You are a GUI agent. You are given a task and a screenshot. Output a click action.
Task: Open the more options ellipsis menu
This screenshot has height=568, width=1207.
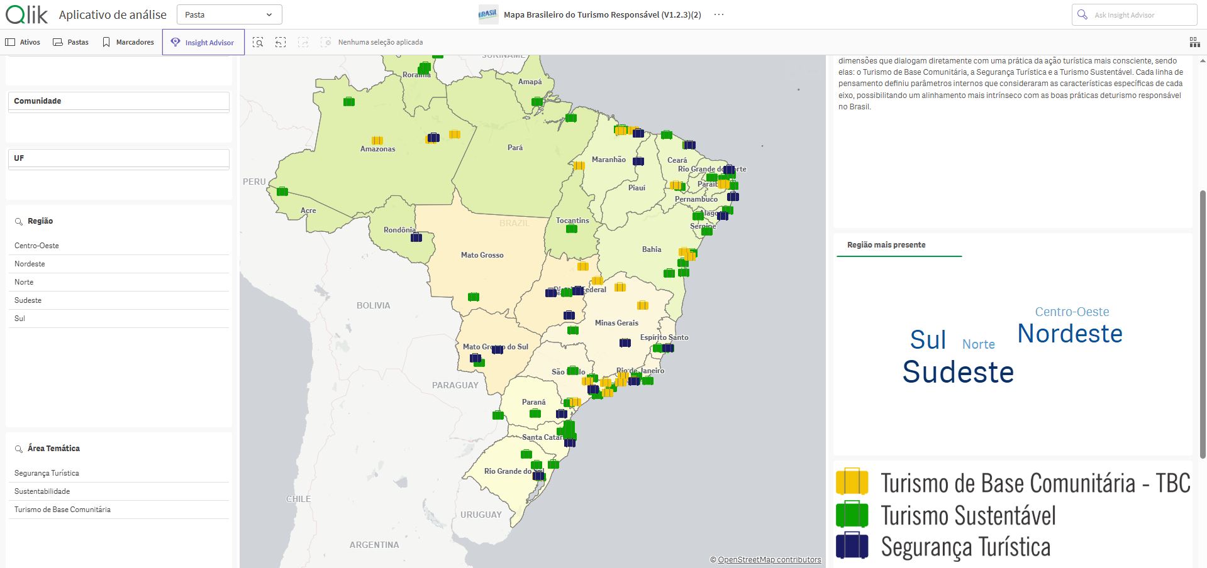click(719, 14)
